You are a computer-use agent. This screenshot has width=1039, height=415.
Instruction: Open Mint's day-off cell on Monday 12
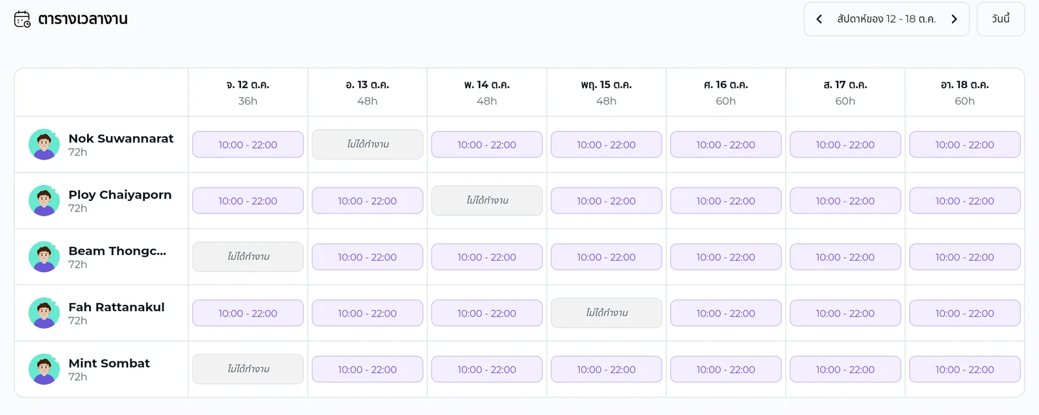coord(248,369)
